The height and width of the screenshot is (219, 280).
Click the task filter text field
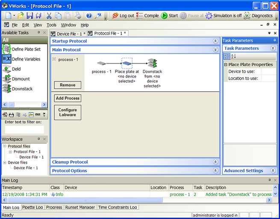pos(24,129)
